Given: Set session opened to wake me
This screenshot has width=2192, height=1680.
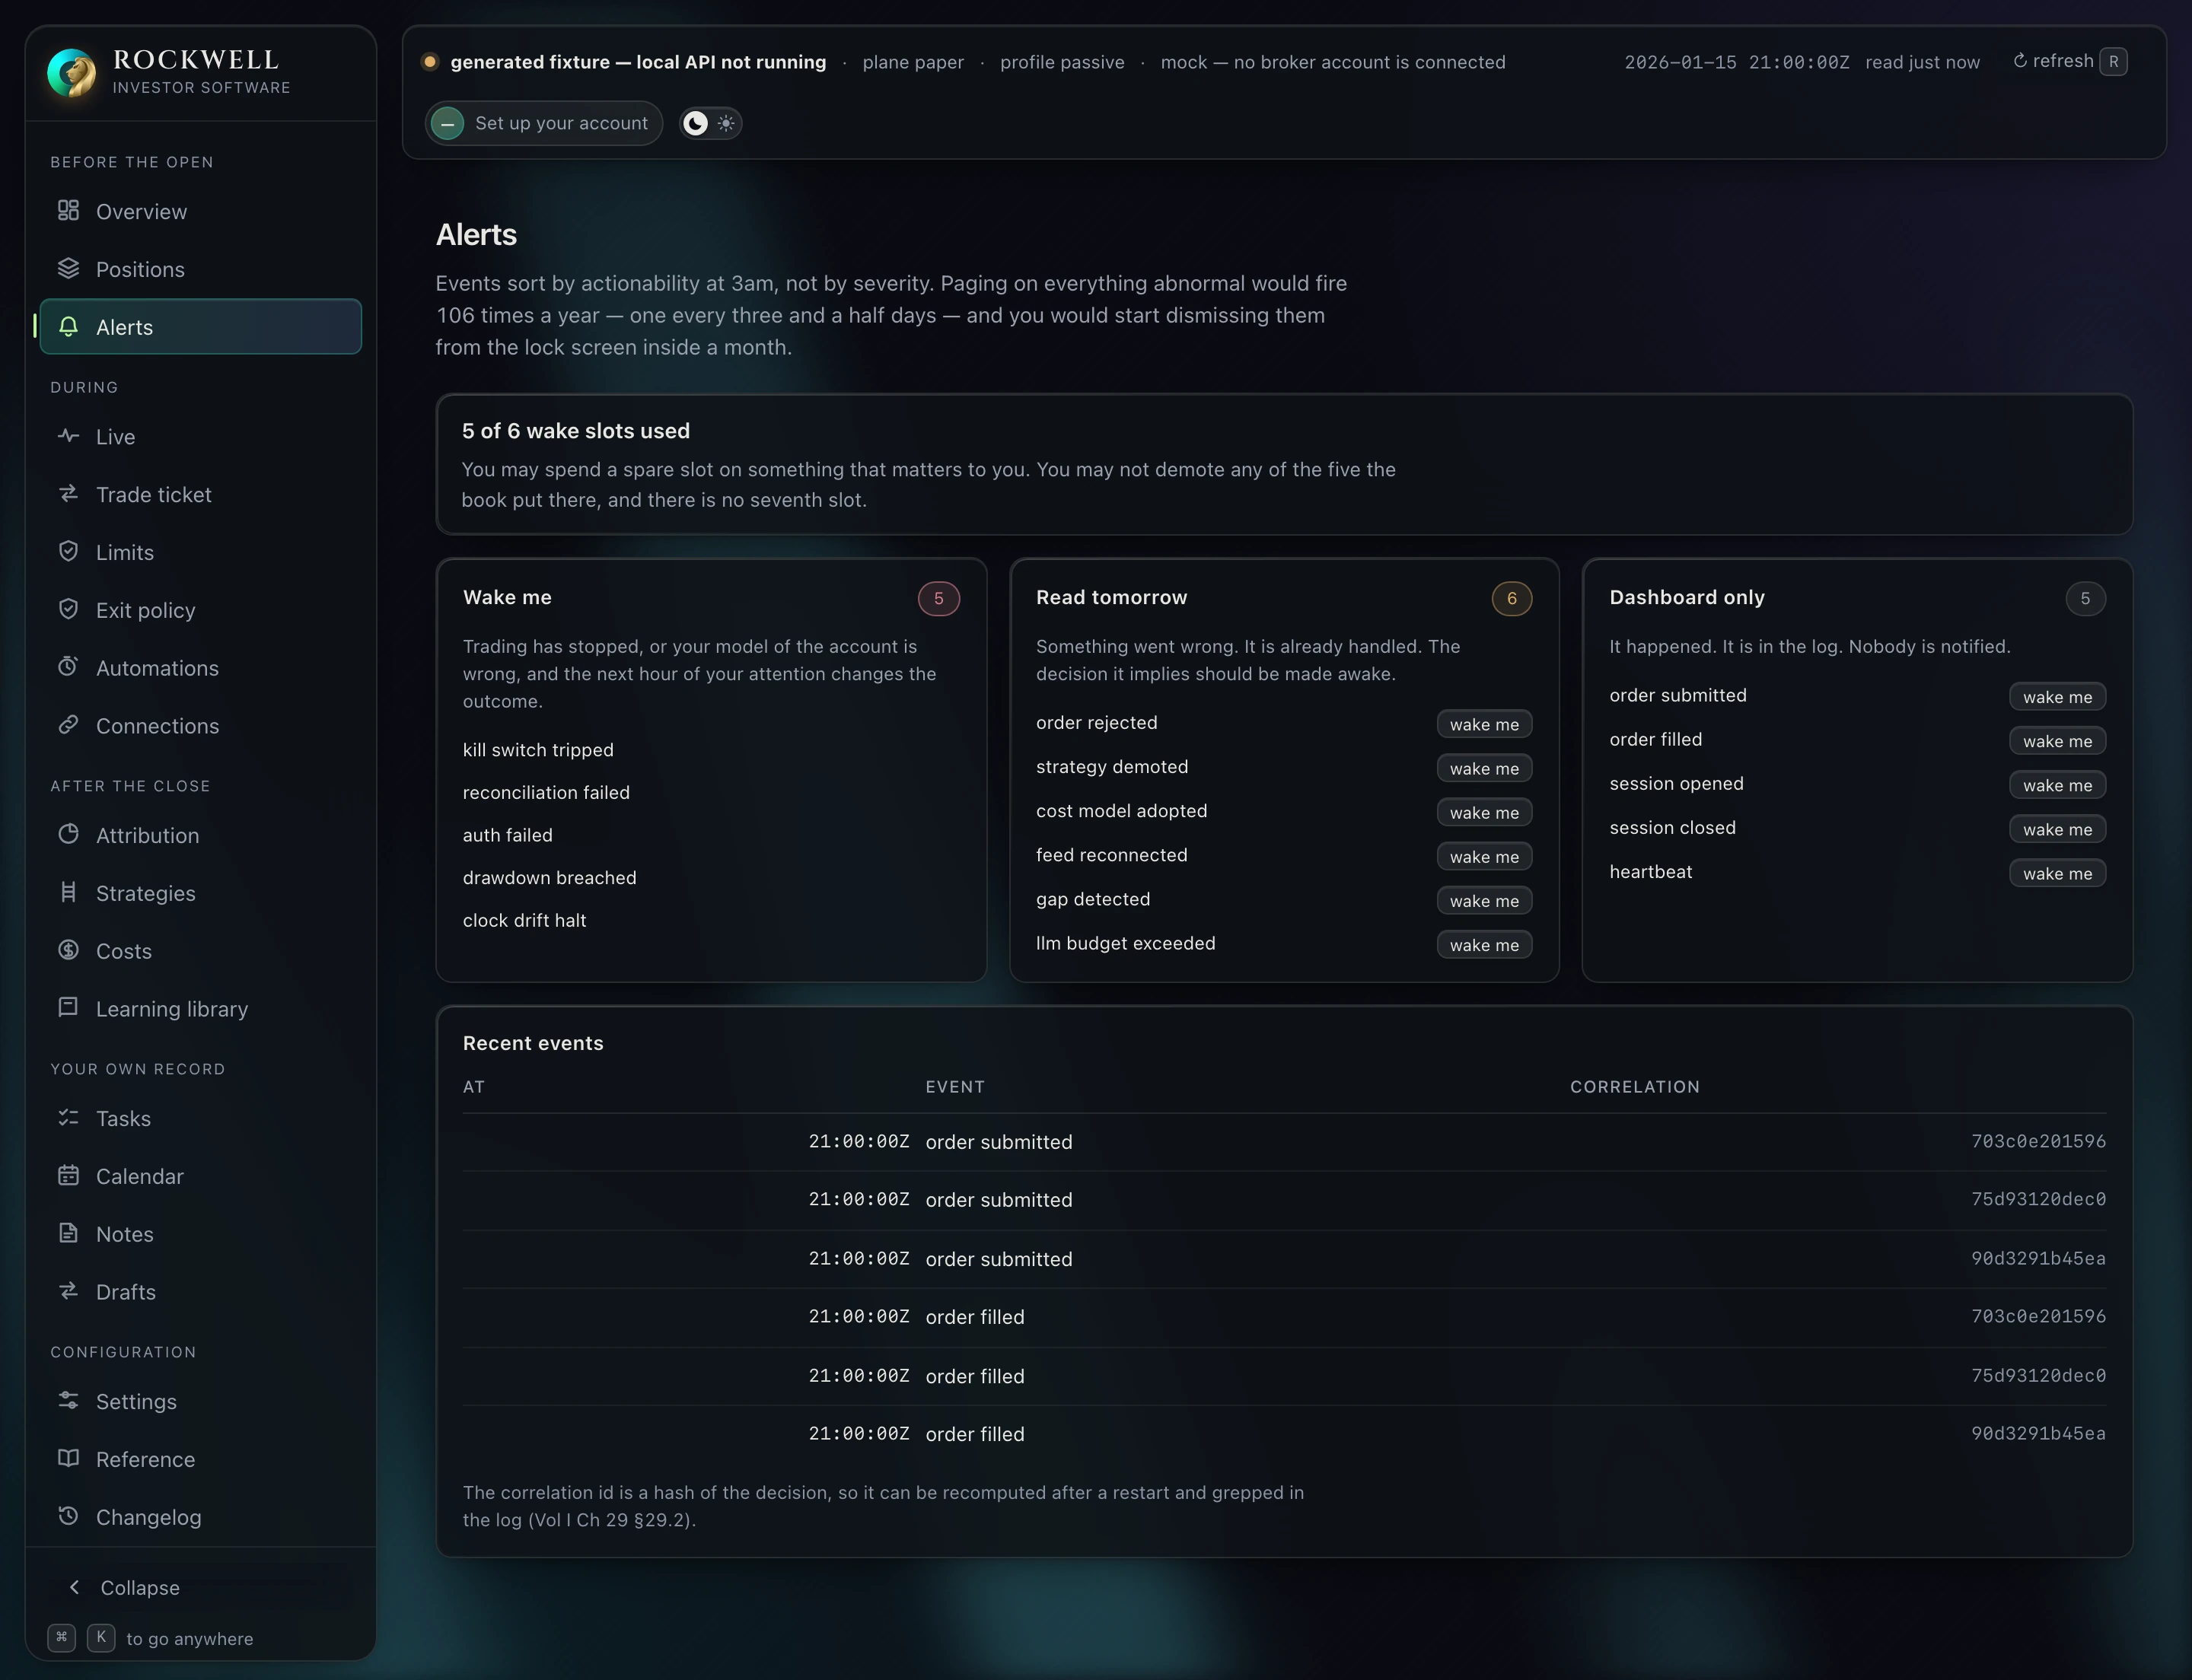Looking at the screenshot, I should click(x=2057, y=785).
